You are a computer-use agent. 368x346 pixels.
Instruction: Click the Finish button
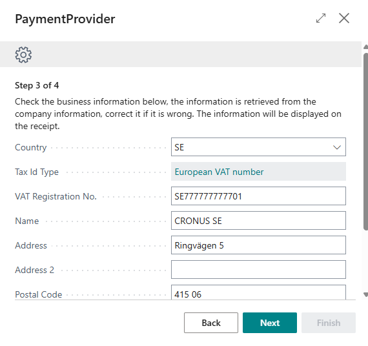coord(329,323)
